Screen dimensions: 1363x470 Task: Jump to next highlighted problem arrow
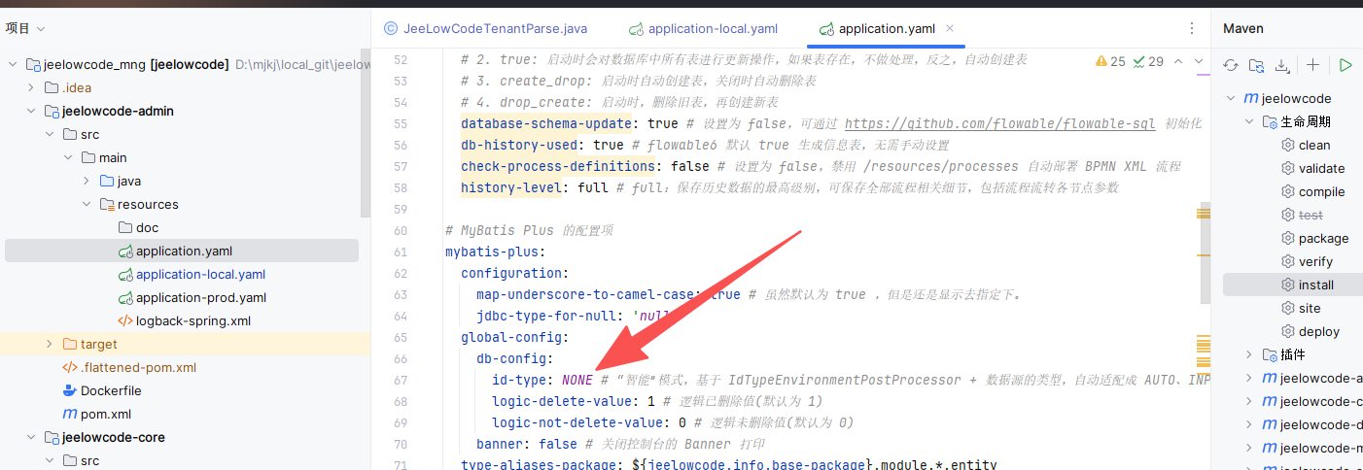click(x=1199, y=61)
